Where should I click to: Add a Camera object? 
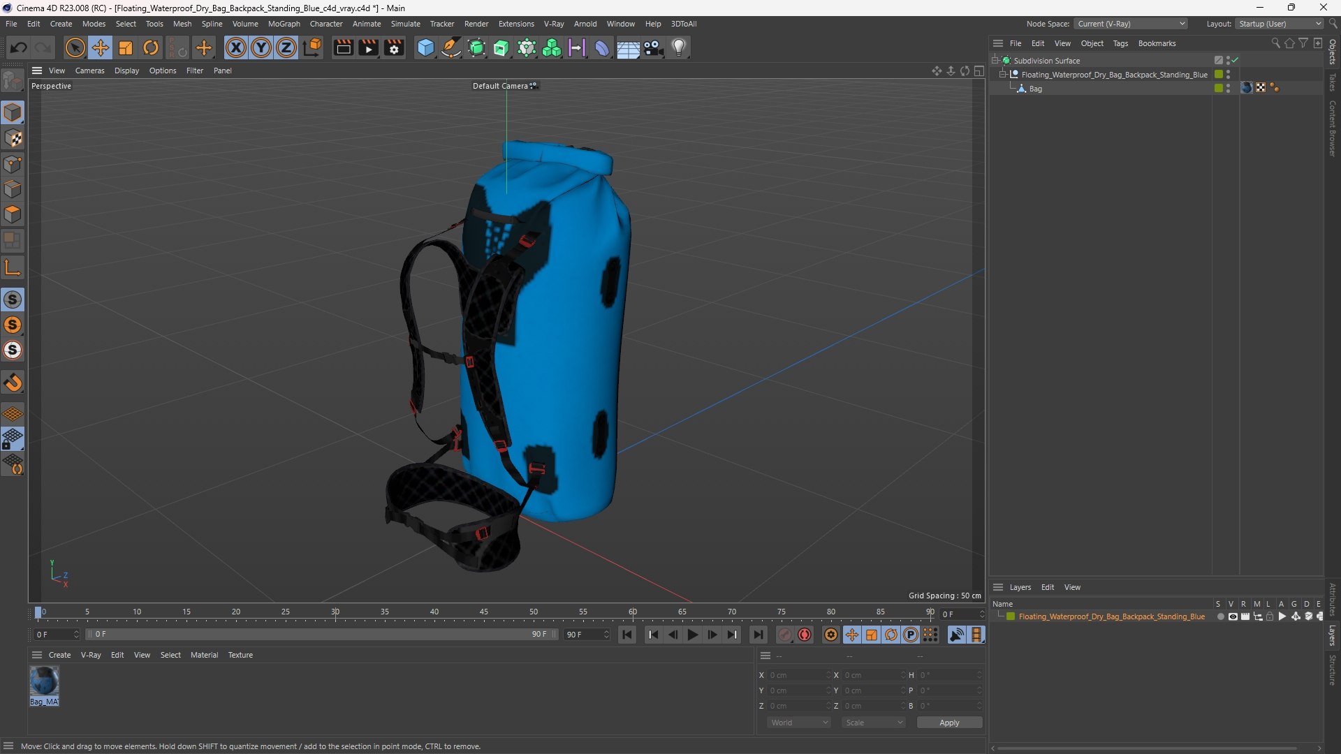[x=654, y=48]
